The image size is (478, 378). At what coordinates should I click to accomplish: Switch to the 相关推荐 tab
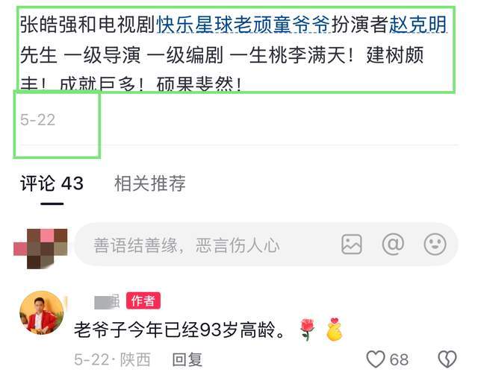[149, 183]
